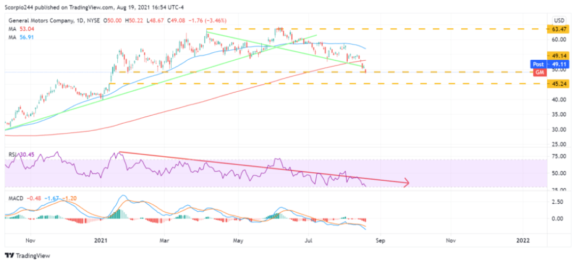
Task: Click the blue Post price badge
Action: point(540,64)
